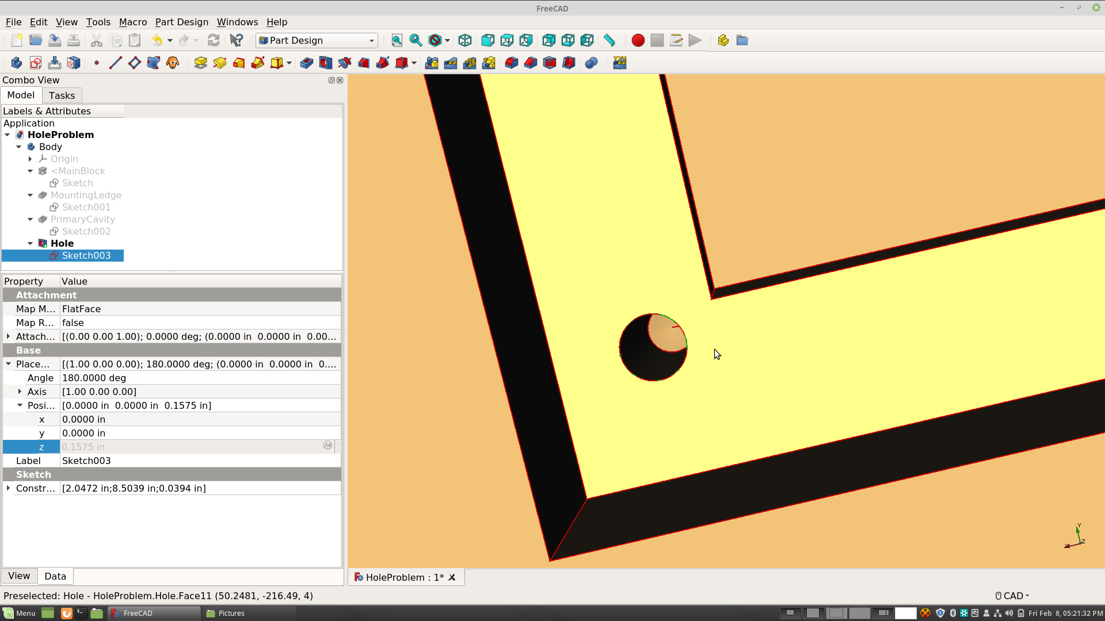Select the Revolution tool
The image size is (1105, 621).
[x=220, y=63]
